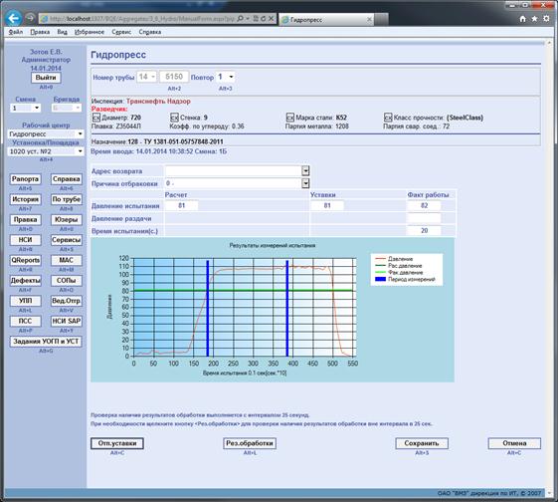Stop loading with the address bar X
The height and width of the screenshot is (502, 558).
click(272, 19)
